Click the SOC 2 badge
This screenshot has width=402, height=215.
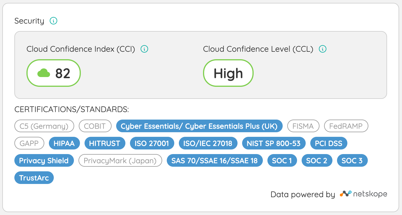(x=317, y=160)
